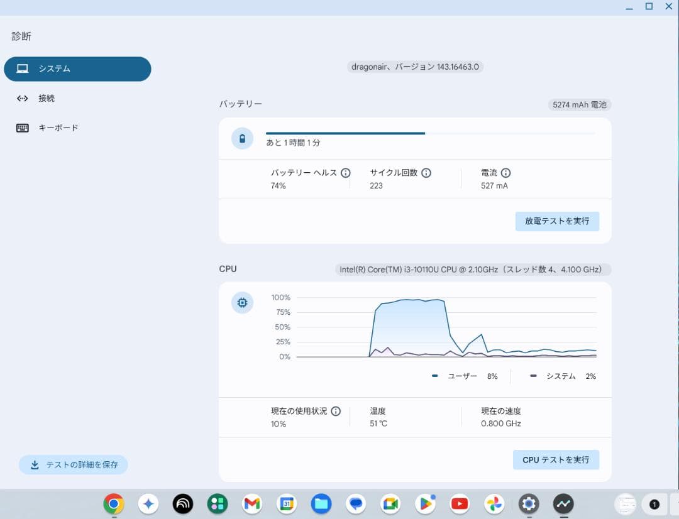Open the info tooltip beside サイクル回数
Image resolution: width=679 pixels, height=519 pixels.
[426, 173]
